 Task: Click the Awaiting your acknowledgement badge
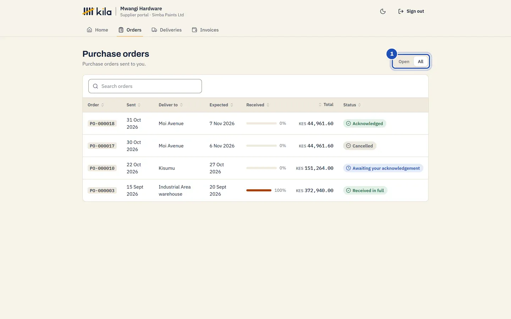click(383, 168)
